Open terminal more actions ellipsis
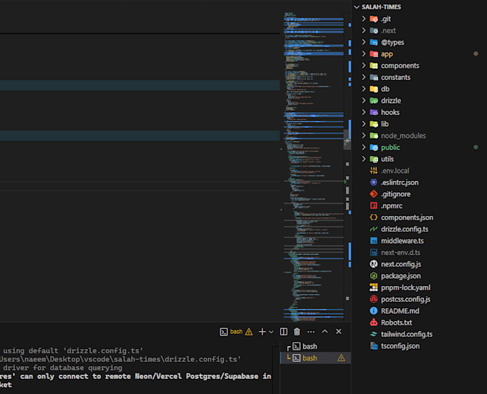 310,332
